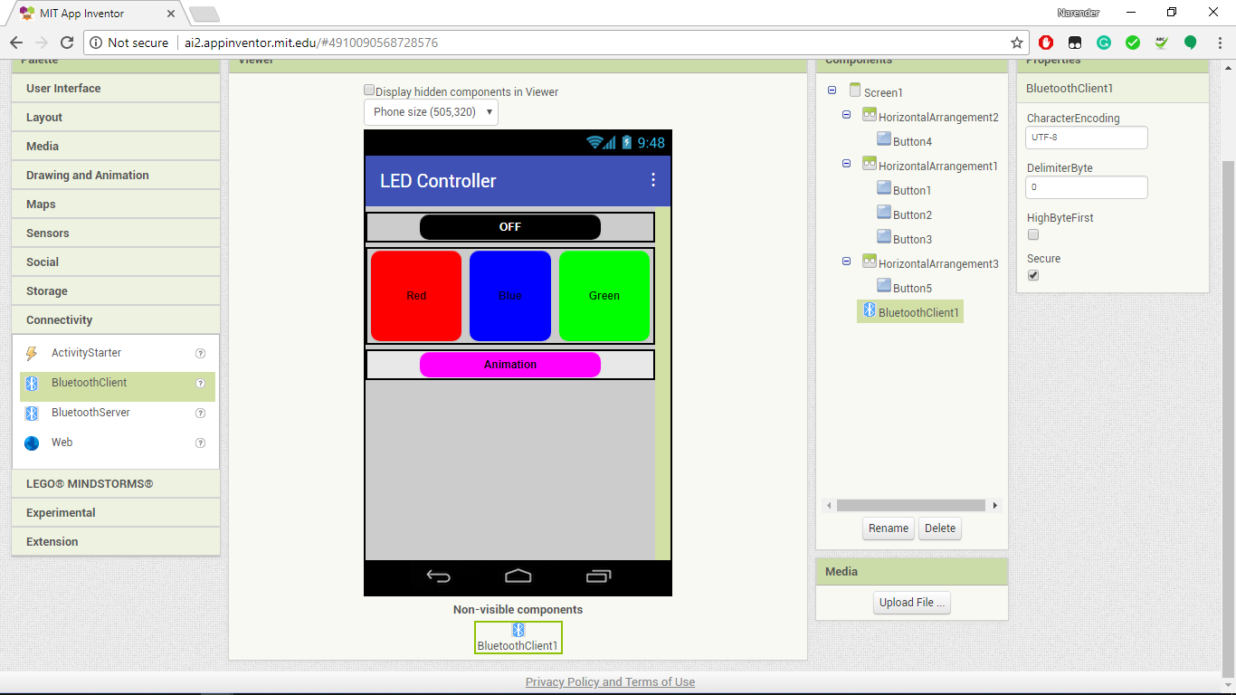Click the ActivityStarter lightning icon
Screen dimensions: 1236x695
click(x=32, y=354)
